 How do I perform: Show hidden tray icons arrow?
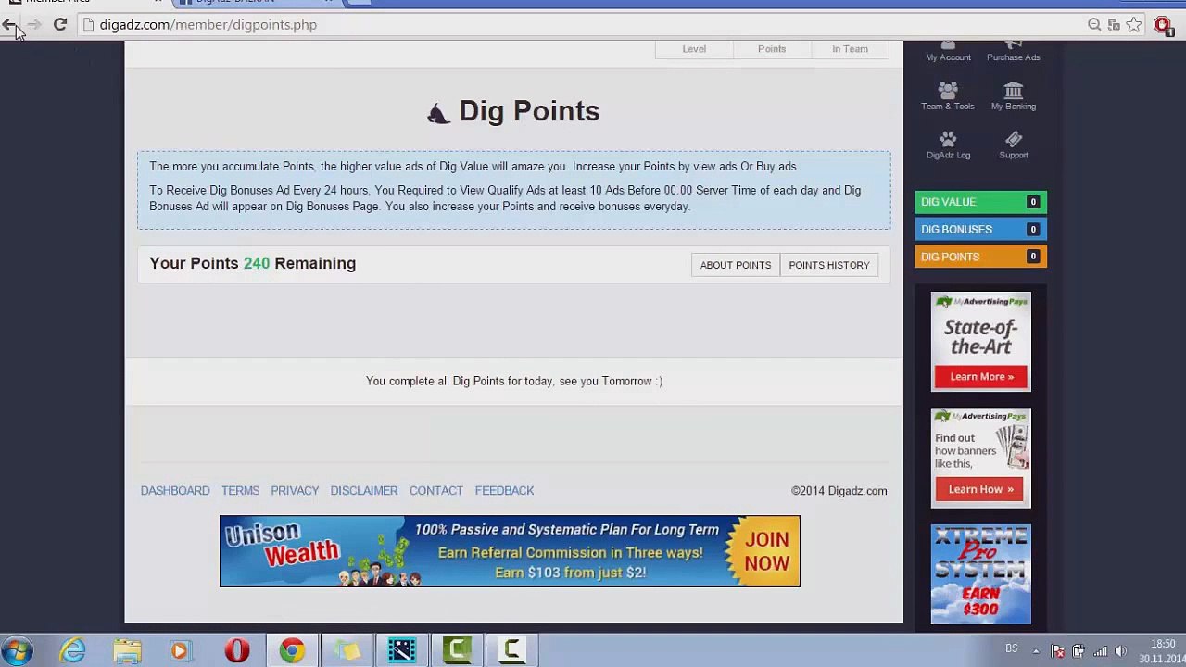pos(1036,650)
